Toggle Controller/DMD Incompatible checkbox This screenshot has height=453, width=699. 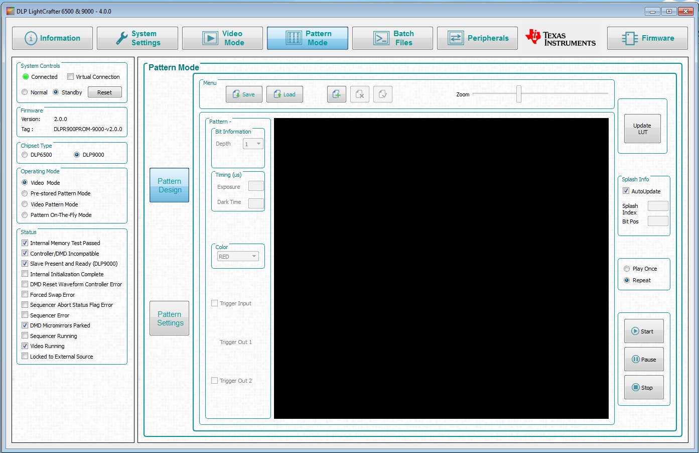(x=25, y=254)
